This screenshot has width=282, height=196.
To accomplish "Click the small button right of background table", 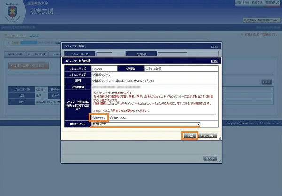I will pos(267,82).
